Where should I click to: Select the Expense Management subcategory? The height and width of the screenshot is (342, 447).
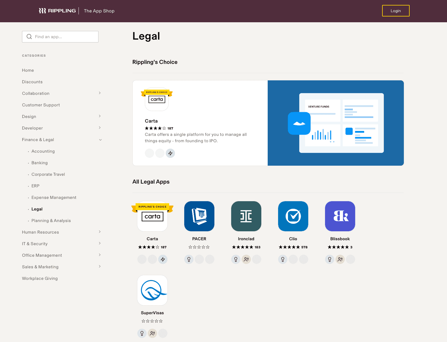(x=54, y=197)
